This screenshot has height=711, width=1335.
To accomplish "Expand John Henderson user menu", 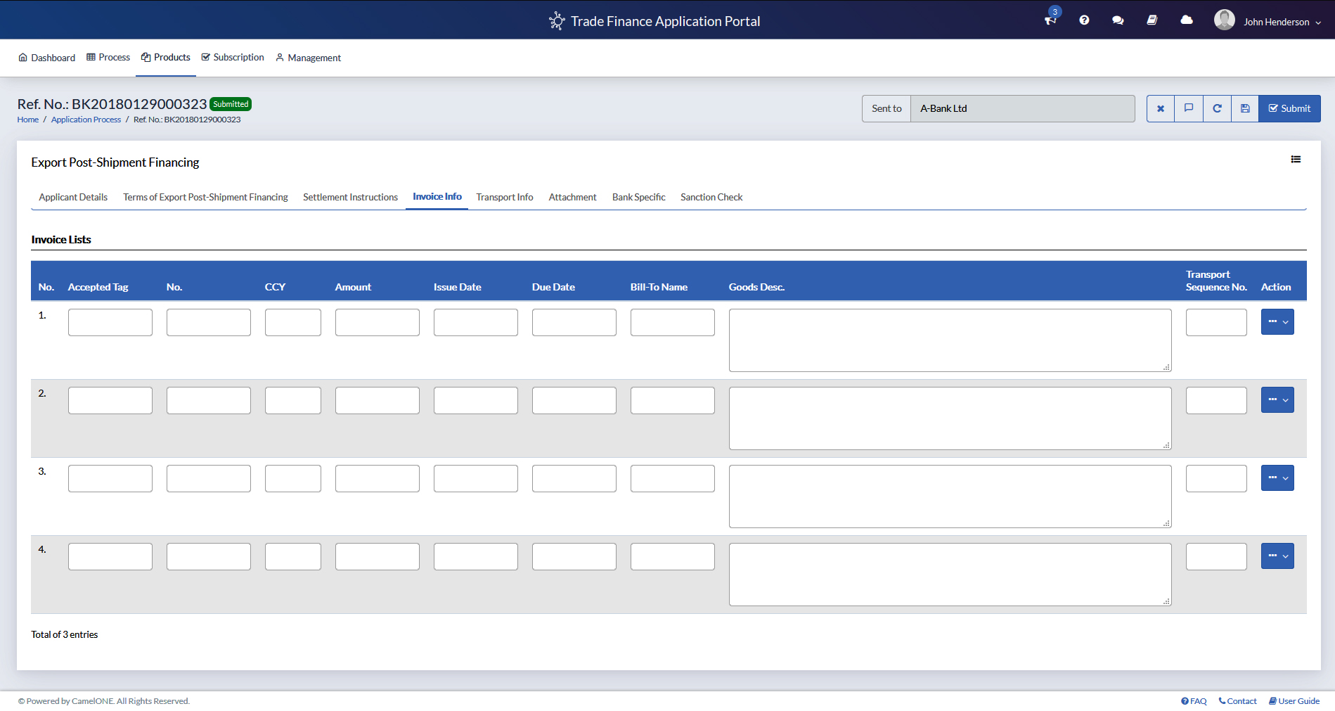I will [x=1276, y=22].
